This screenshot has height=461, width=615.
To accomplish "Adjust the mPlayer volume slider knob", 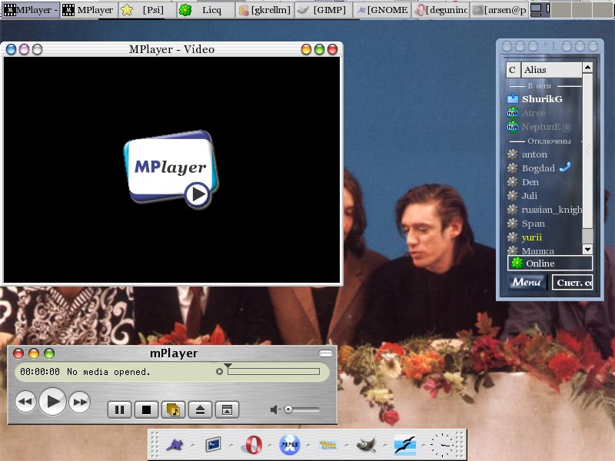I will (288, 410).
